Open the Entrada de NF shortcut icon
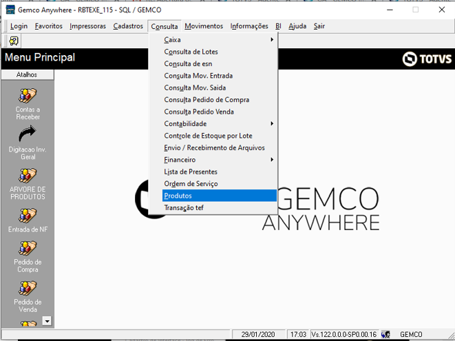The height and width of the screenshot is (341, 455). click(28, 216)
